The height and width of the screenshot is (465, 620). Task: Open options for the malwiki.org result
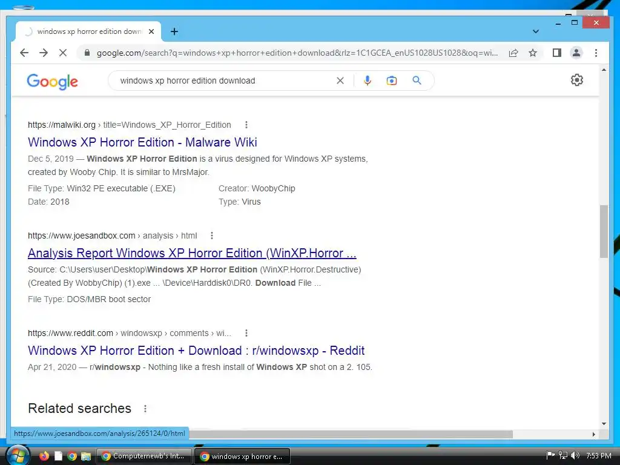pyautogui.click(x=246, y=125)
